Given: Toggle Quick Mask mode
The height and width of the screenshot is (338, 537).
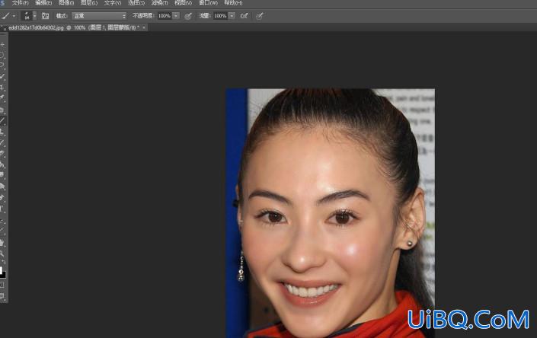Looking at the screenshot, I should click(2, 284).
